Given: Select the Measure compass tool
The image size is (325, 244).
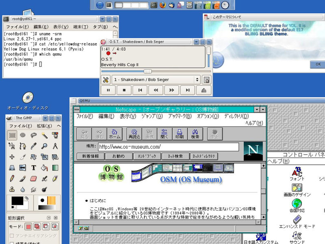Looking at the screenshot, I should coord(55,146).
